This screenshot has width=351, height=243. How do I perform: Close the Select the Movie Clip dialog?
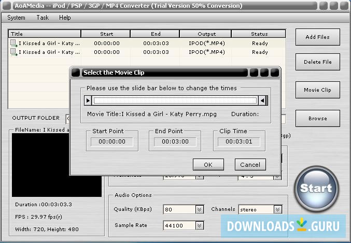pyautogui.click(x=275, y=73)
